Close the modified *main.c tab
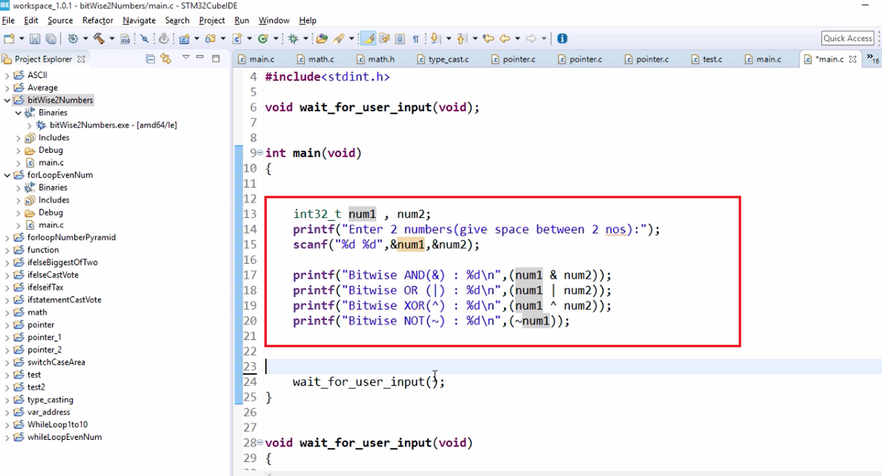This screenshot has height=476, width=882. (x=852, y=59)
